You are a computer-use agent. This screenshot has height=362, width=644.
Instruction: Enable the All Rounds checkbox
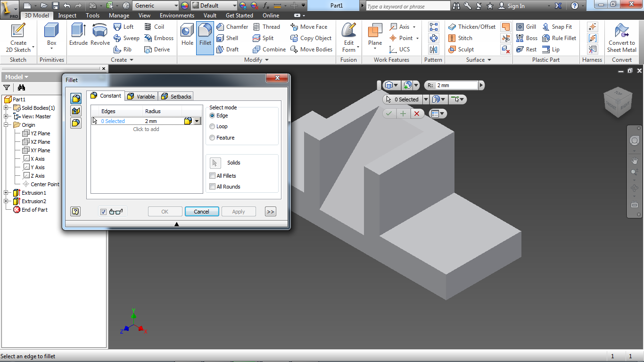point(213,187)
